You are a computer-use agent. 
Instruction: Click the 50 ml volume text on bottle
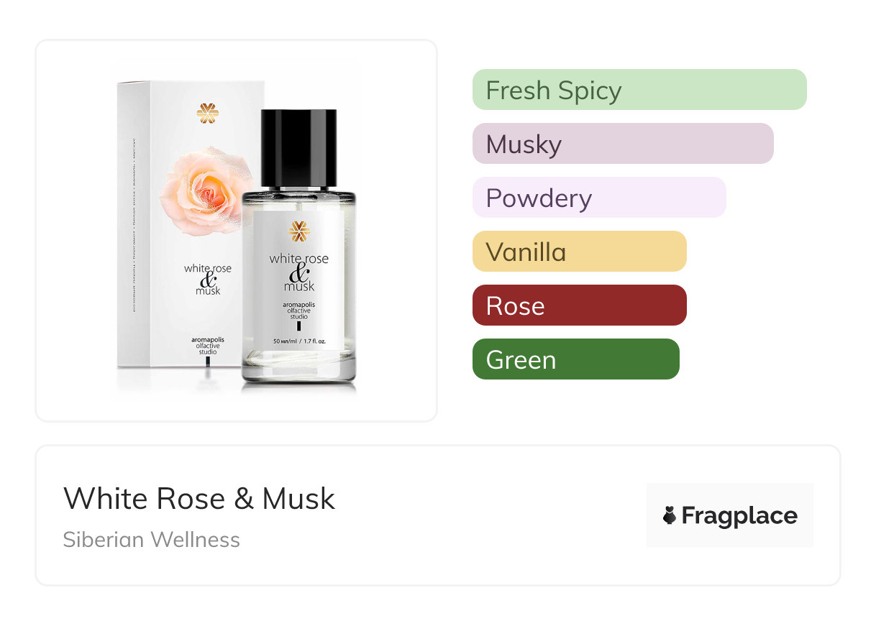[299, 341]
